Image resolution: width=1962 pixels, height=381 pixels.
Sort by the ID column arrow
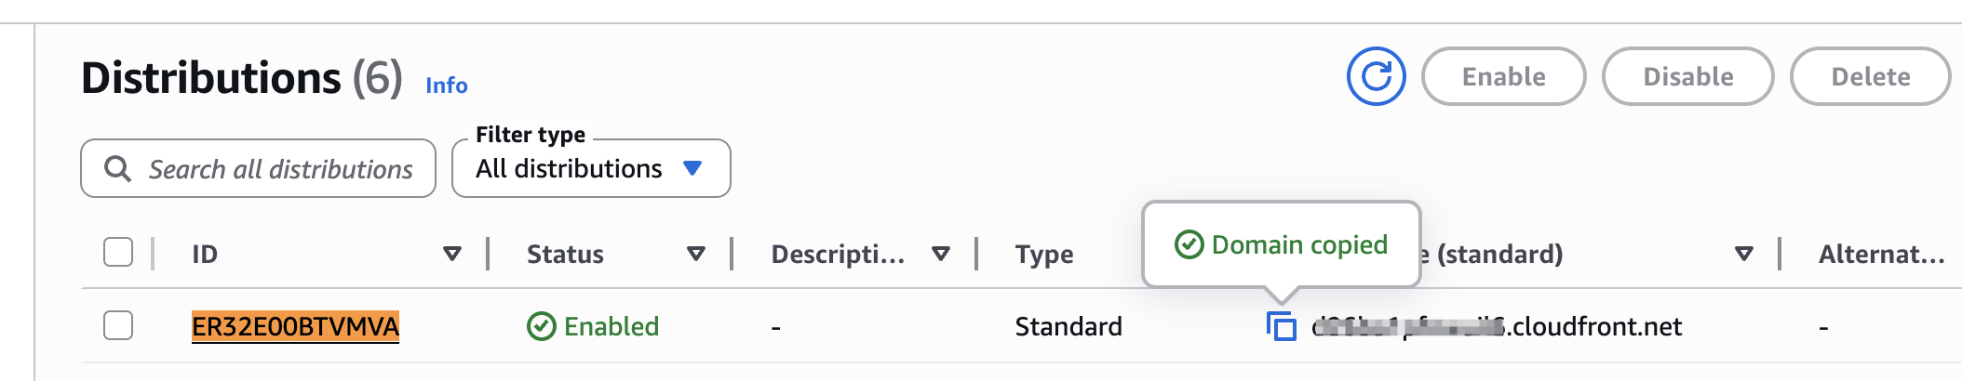point(452,254)
